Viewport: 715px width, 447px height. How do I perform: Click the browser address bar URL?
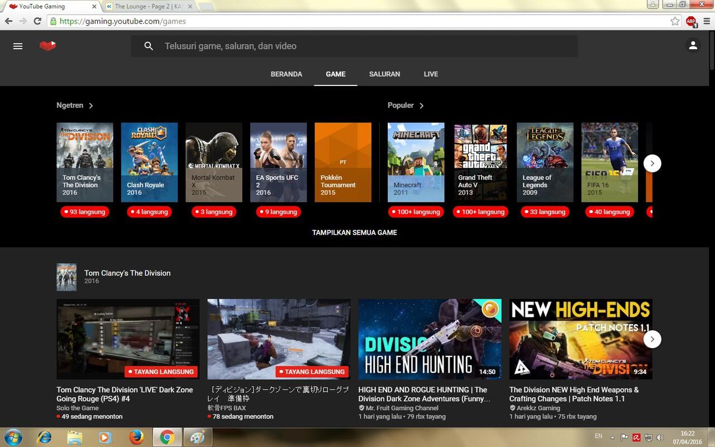coord(122,21)
